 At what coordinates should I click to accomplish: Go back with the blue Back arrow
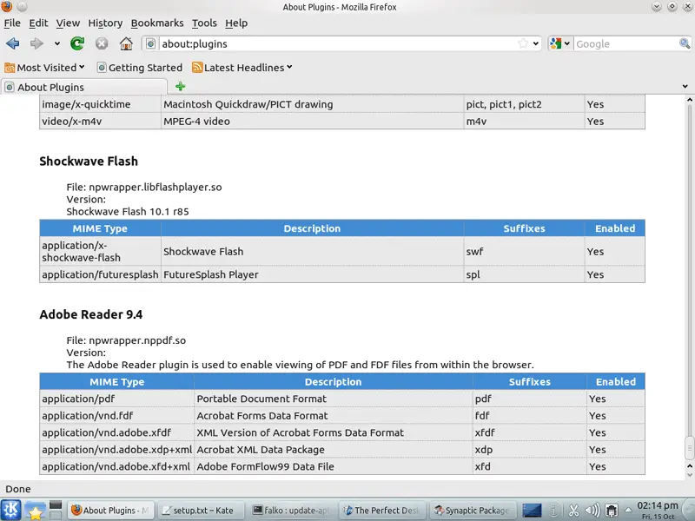click(13, 43)
